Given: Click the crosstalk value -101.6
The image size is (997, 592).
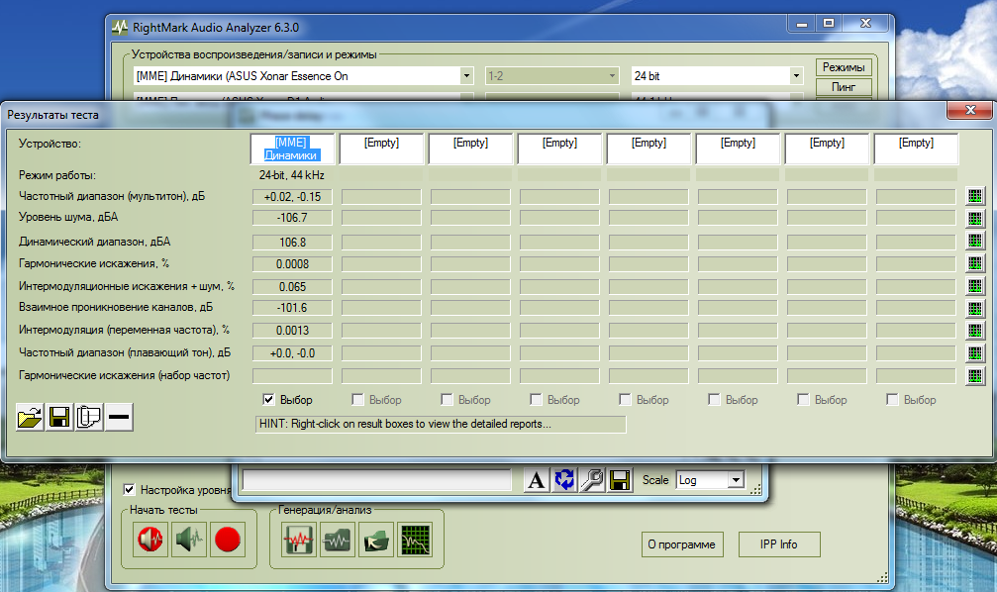Looking at the screenshot, I should (292, 308).
